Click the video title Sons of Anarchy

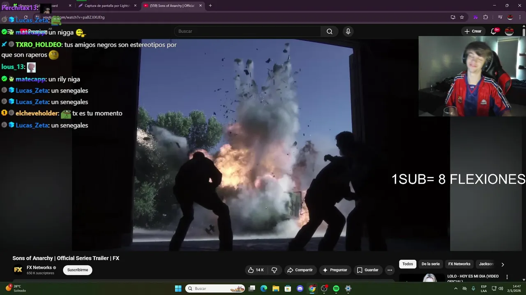tap(66, 258)
